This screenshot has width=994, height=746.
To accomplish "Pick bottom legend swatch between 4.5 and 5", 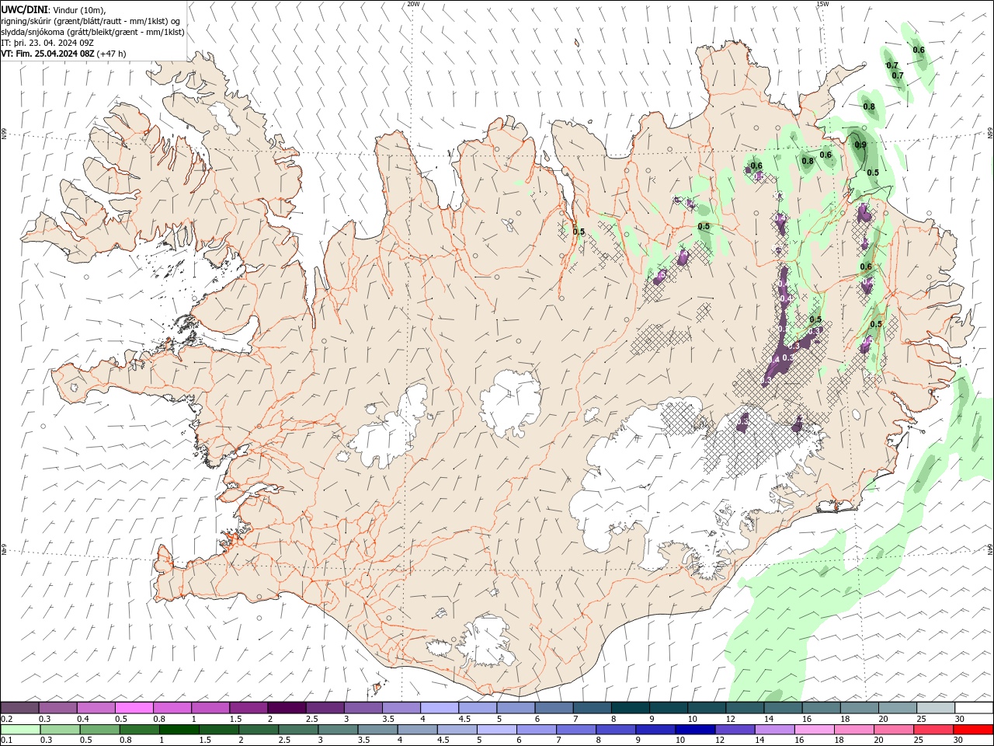I will coord(457,730).
